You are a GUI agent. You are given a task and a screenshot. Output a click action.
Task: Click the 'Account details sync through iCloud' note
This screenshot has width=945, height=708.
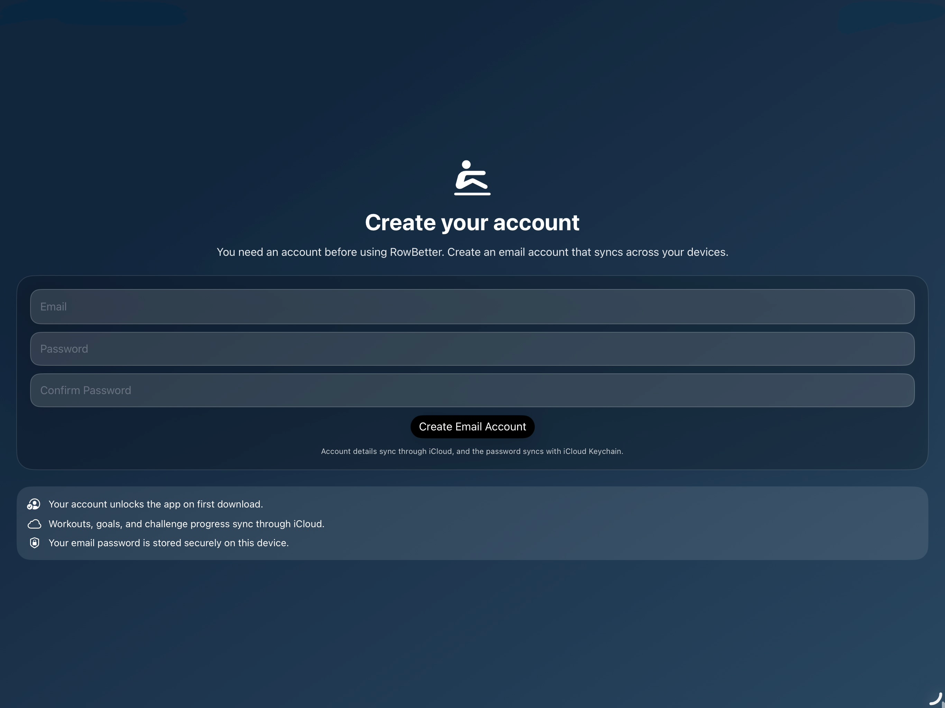[472, 451]
